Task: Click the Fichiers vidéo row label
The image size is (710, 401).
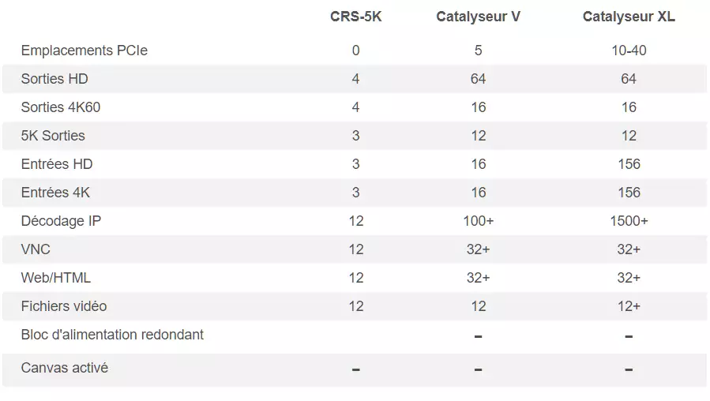Action: [64, 306]
